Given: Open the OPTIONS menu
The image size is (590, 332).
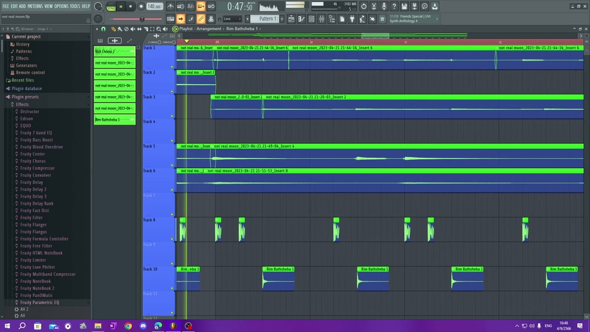Looking at the screenshot, I should click(x=61, y=6).
